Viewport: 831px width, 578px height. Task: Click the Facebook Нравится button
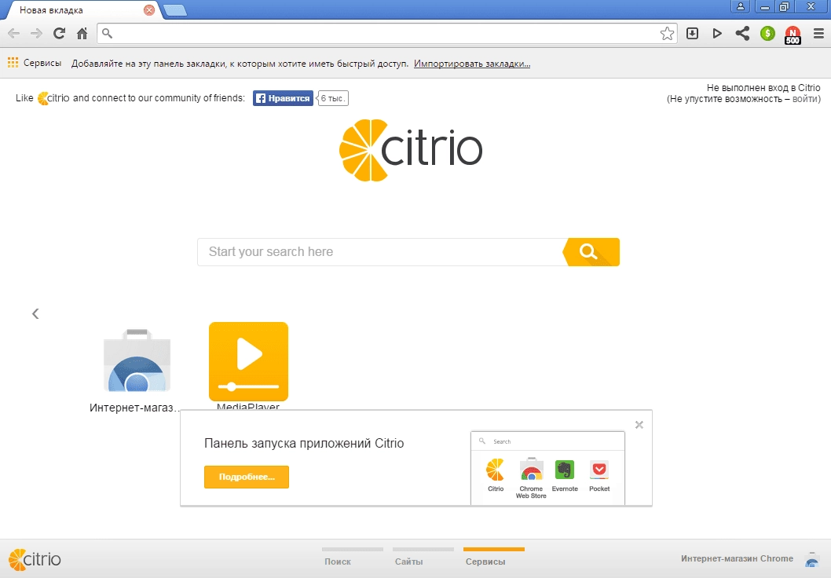[x=283, y=98]
